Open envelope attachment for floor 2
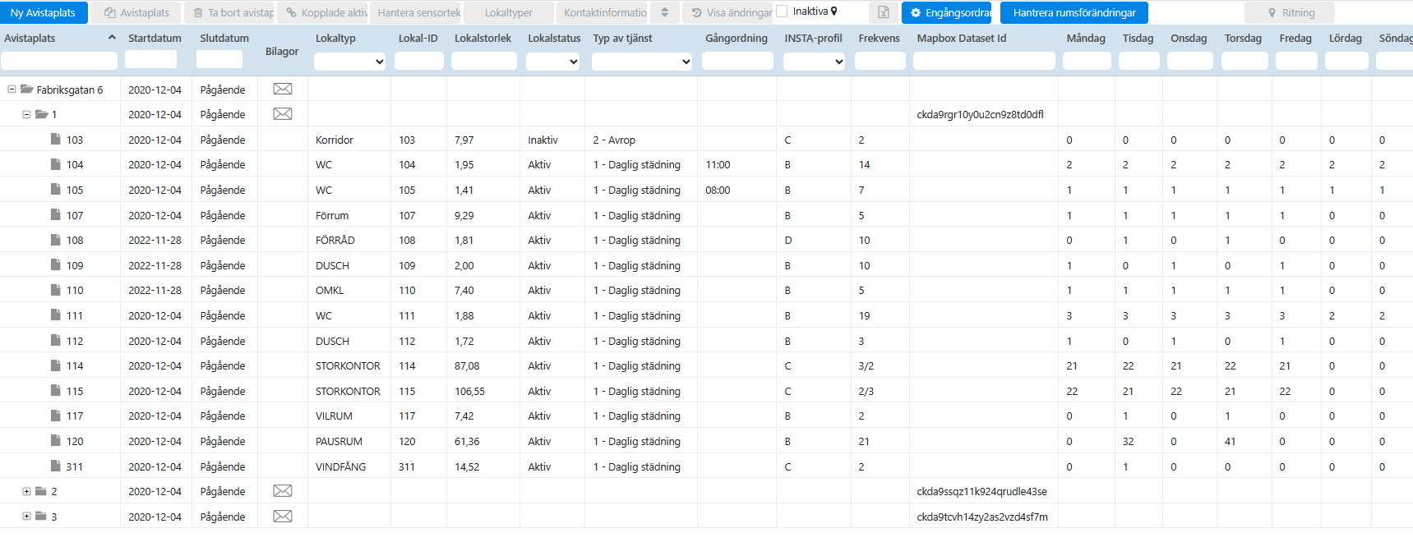The image size is (1413, 542). click(x=283, y=491)
